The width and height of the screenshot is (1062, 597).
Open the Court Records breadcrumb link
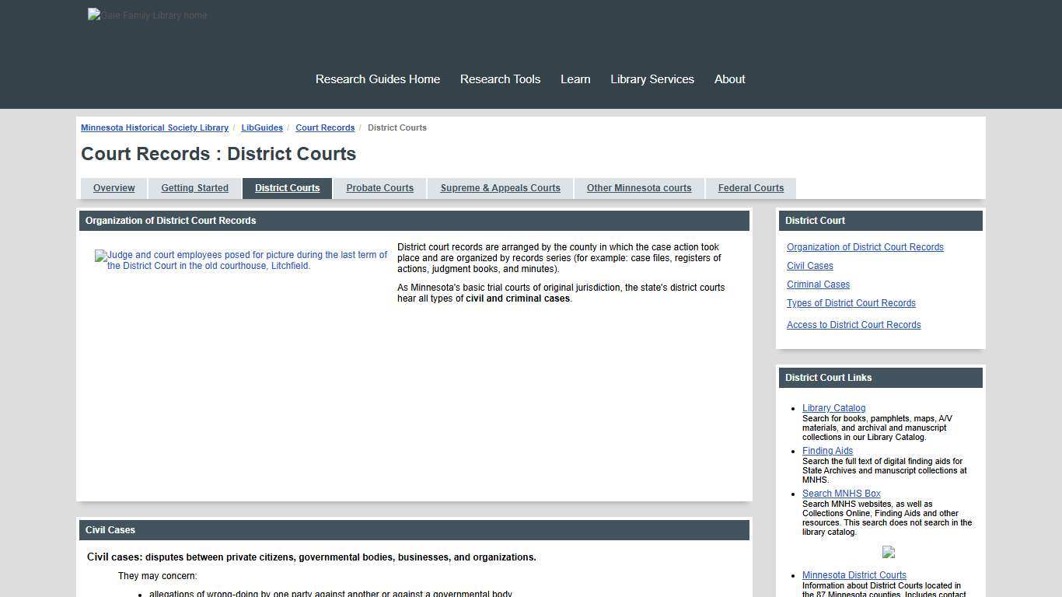pos(325,127)
